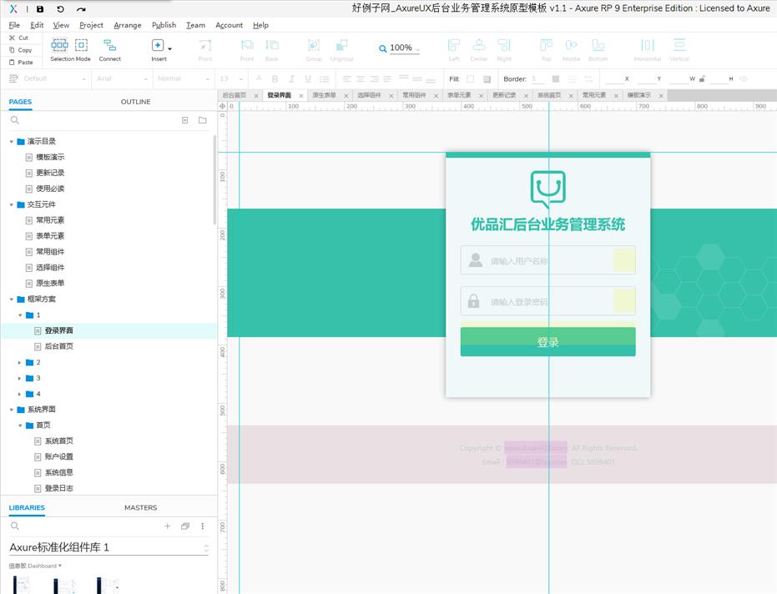Click the Undo arrow icon
777x594 pixels.
pos(60,9)
